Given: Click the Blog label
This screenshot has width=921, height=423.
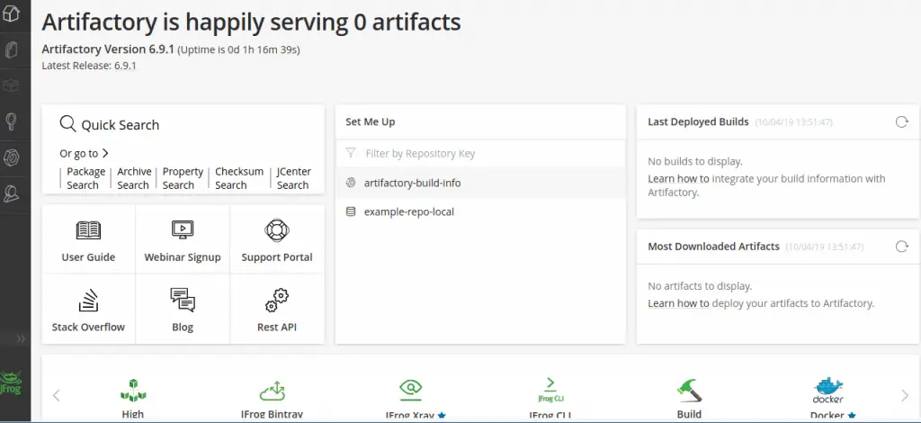Looking at the screenshot, I should click(183, 328).
